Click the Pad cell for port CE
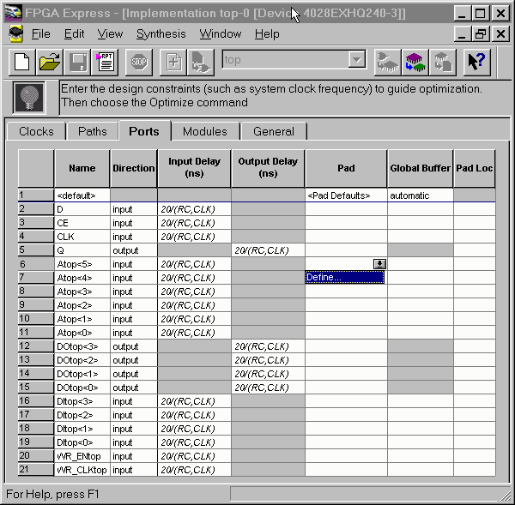Viewport: 515px width, 505px height. click(x=346, y=223)
